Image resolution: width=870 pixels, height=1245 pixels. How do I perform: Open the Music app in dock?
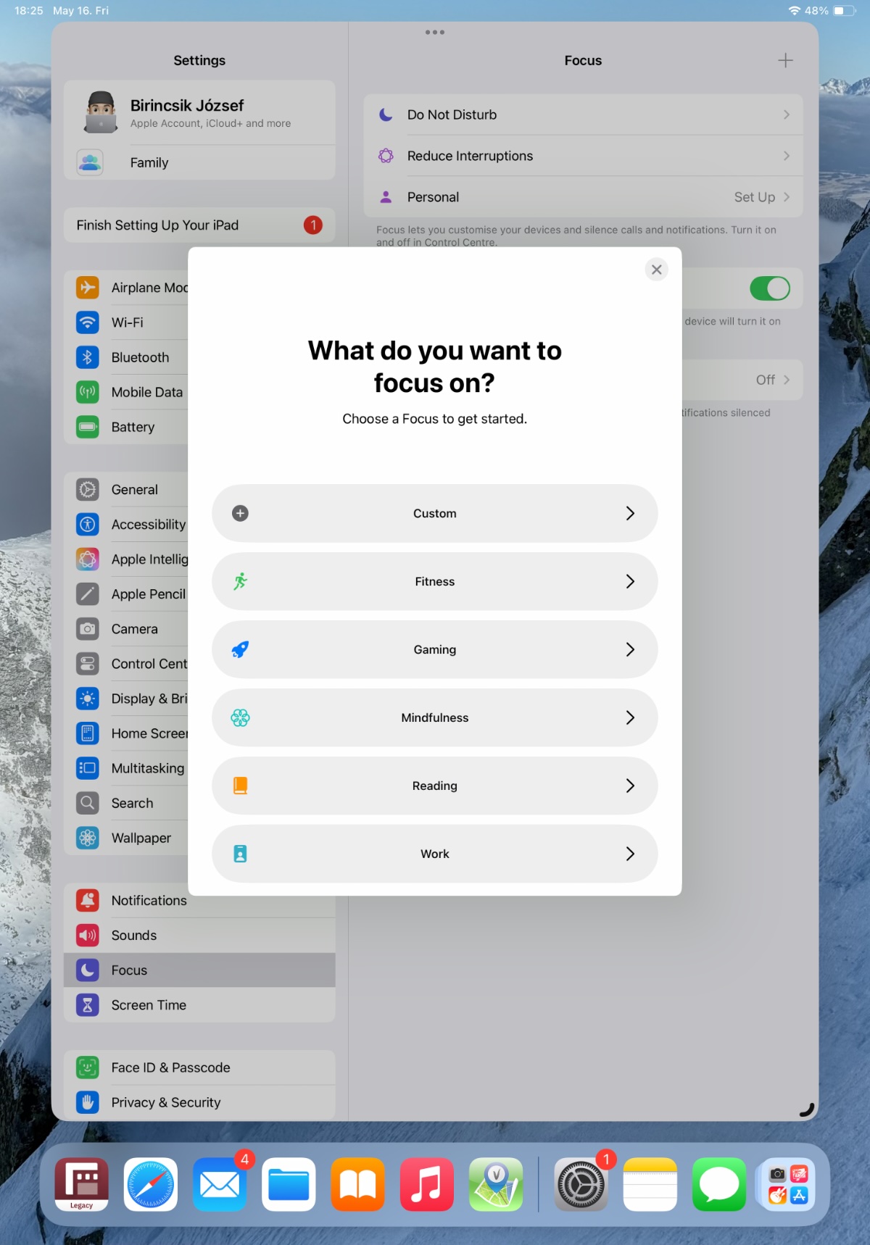(427, 1184)
